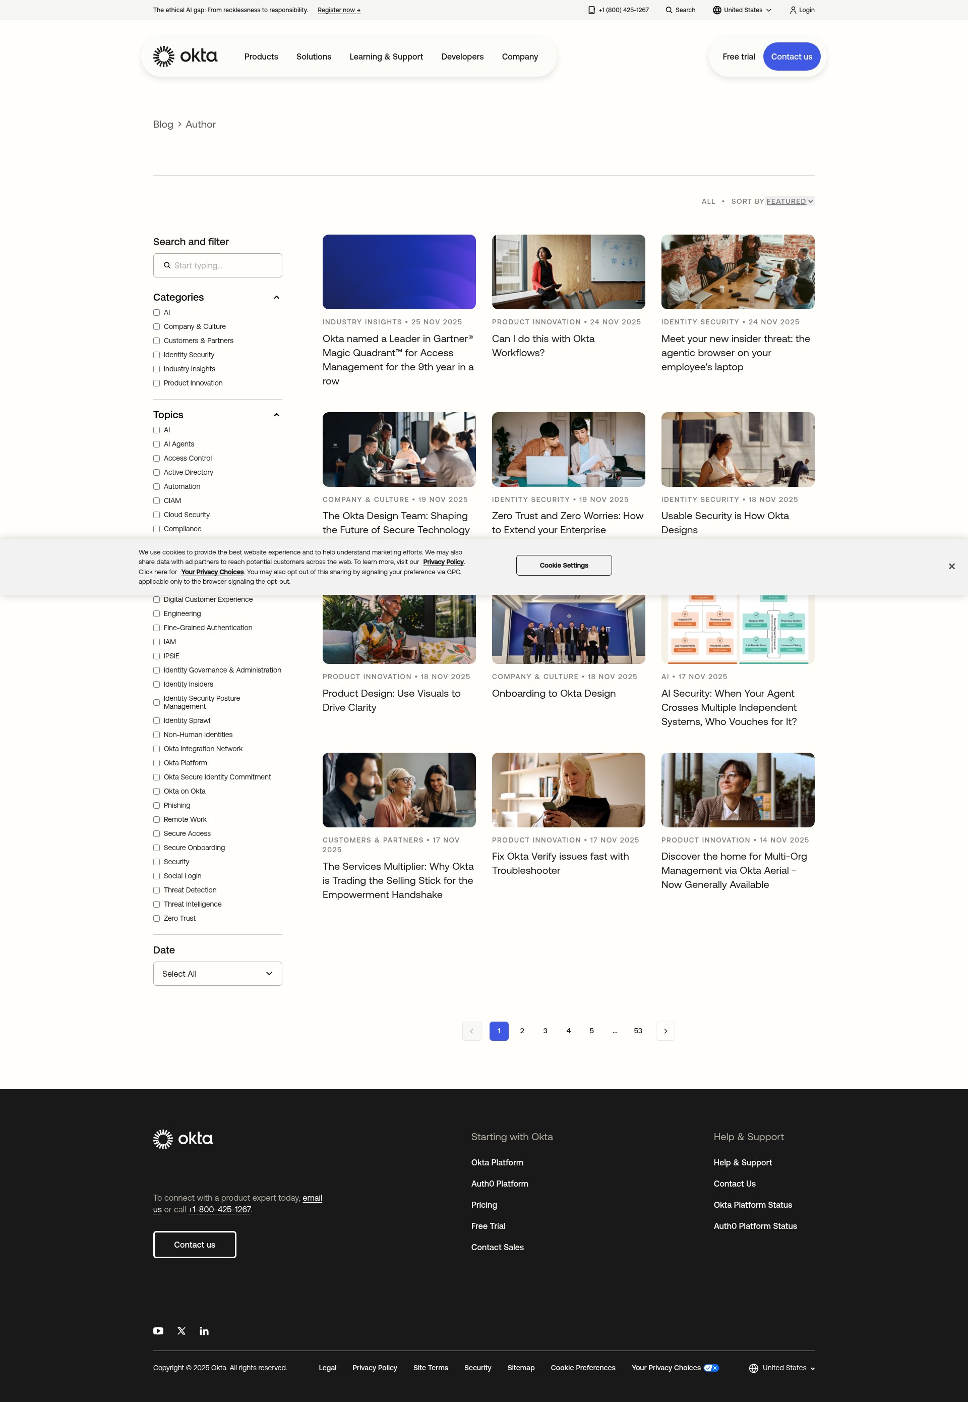This screenshot has width=968, height=1402.
Task: Click the Your Privacy Choices link in cookie banner
Action: (x=212, y=572)
